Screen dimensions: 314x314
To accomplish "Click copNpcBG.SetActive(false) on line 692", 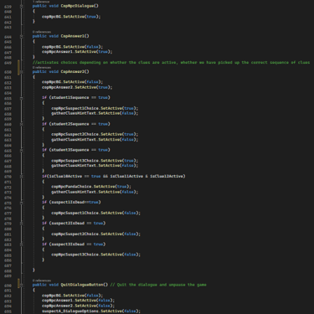I will tap(72, 296).
